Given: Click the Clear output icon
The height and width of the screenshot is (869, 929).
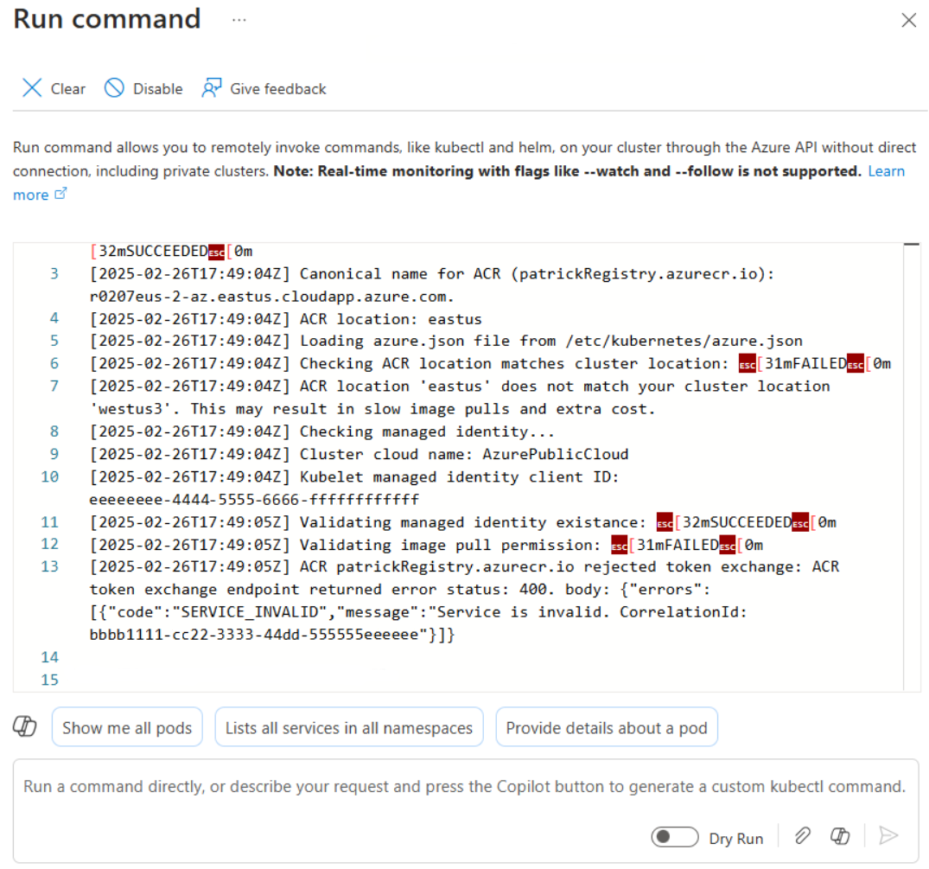Looking at the screenshot, I should click(x=32, y=88).
